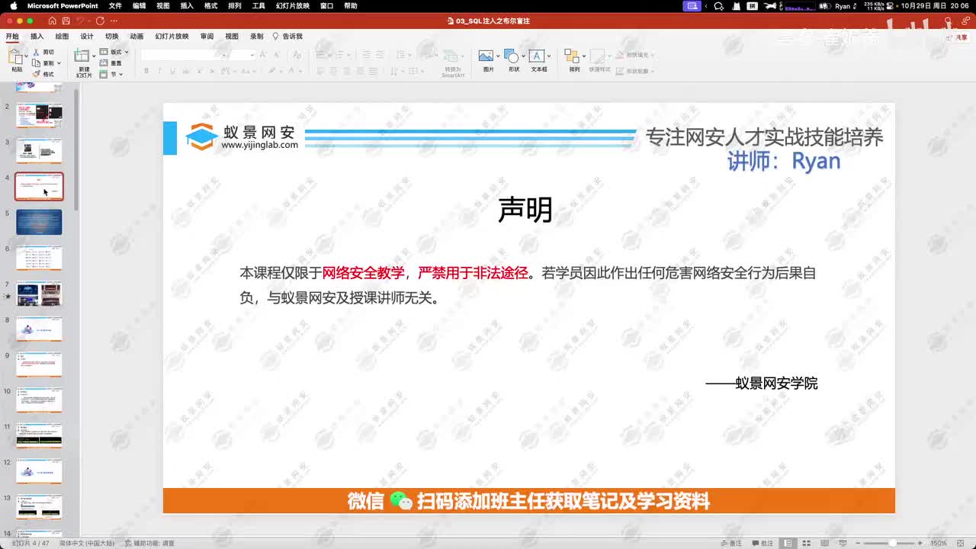Click the Shape Outline (形状轮廓) icon
This screenshot has width=976, height=549.
[x=620, y=71]
